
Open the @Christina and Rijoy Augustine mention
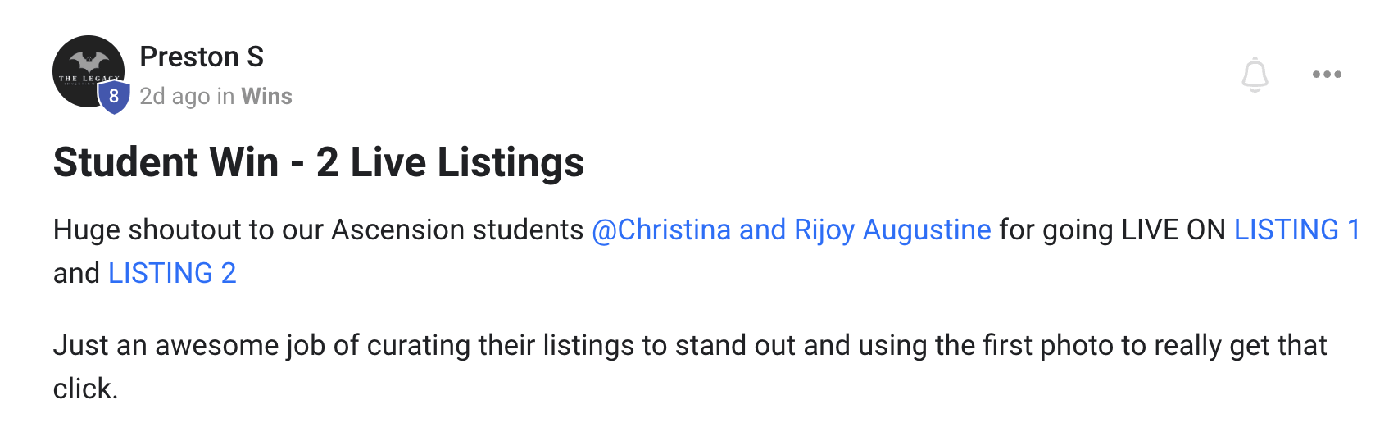pos(791,230)
